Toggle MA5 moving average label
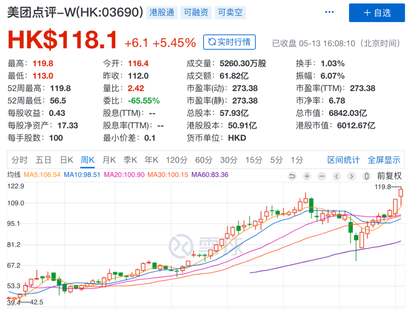 42,175
